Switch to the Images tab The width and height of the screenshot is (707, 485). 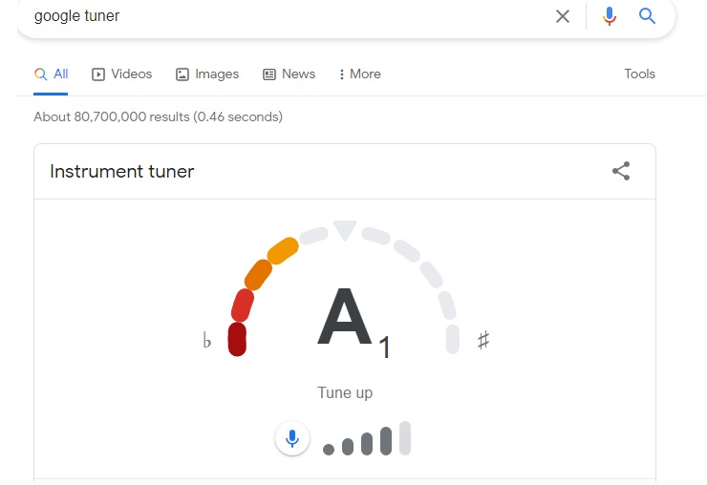(x=207, y=74)
